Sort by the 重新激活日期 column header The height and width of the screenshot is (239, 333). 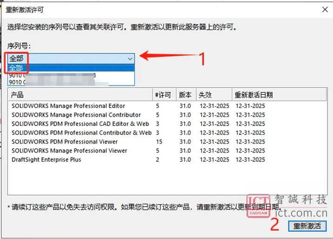coord(279,95)
